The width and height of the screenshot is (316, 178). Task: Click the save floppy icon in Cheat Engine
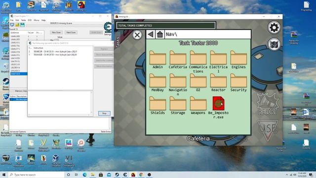pyautogui.click(x=22, y=25)
